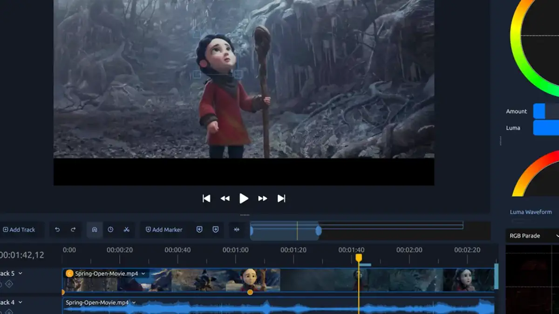Click the yellow playhead marker on the ruler
Viewport: 559px width, 314px height.
click(358, 257)
